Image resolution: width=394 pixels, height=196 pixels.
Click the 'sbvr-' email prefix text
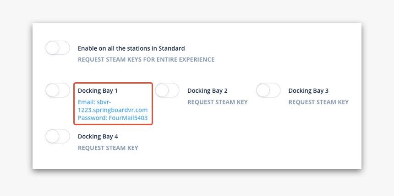[x=104, y=102]
